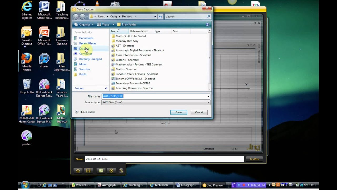
Task: Click the red stop button in recorder toolbar
Action: (244, 185)
